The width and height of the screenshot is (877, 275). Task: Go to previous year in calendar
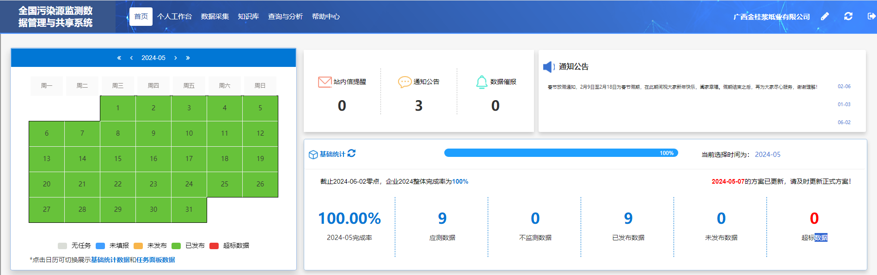119,58
